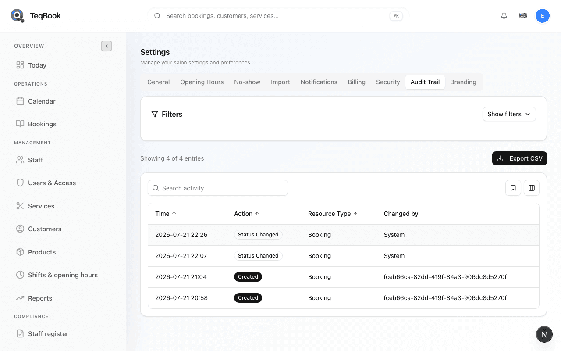Open the Import tab

pyautogui.click(x=280, y=82)
